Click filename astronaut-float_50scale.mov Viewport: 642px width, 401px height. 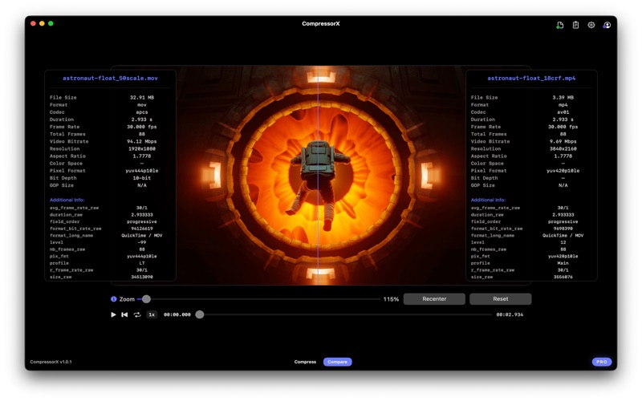110,78
